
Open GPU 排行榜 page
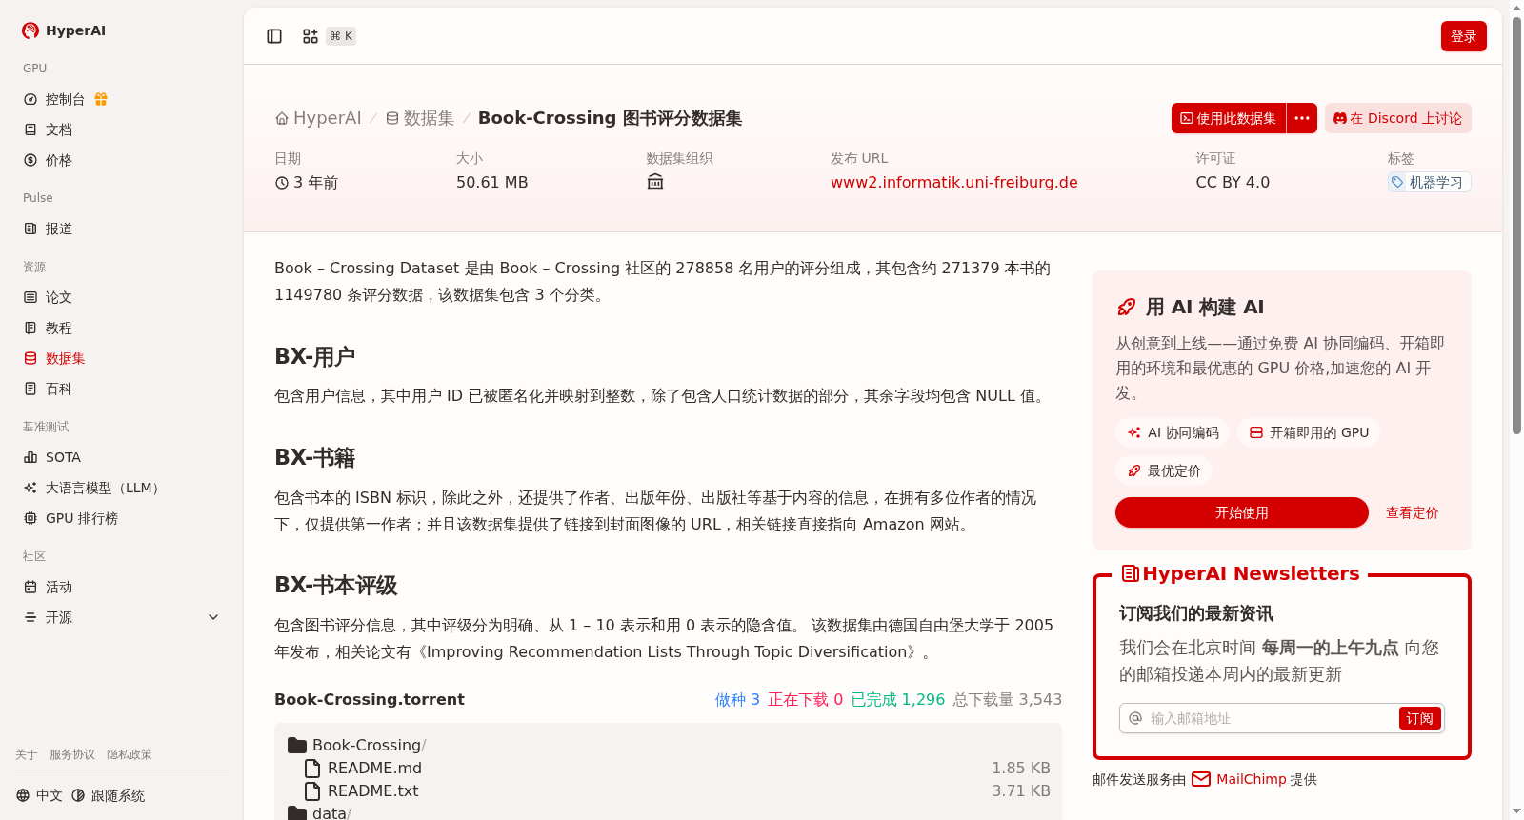click(82, 518)
